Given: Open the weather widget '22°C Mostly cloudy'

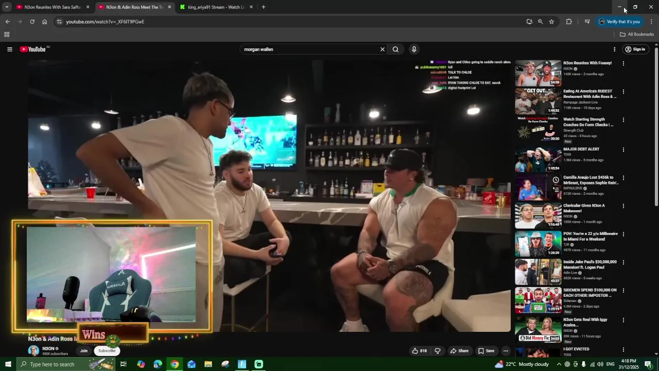Looking at the screenshot, I should click(522, 364).
